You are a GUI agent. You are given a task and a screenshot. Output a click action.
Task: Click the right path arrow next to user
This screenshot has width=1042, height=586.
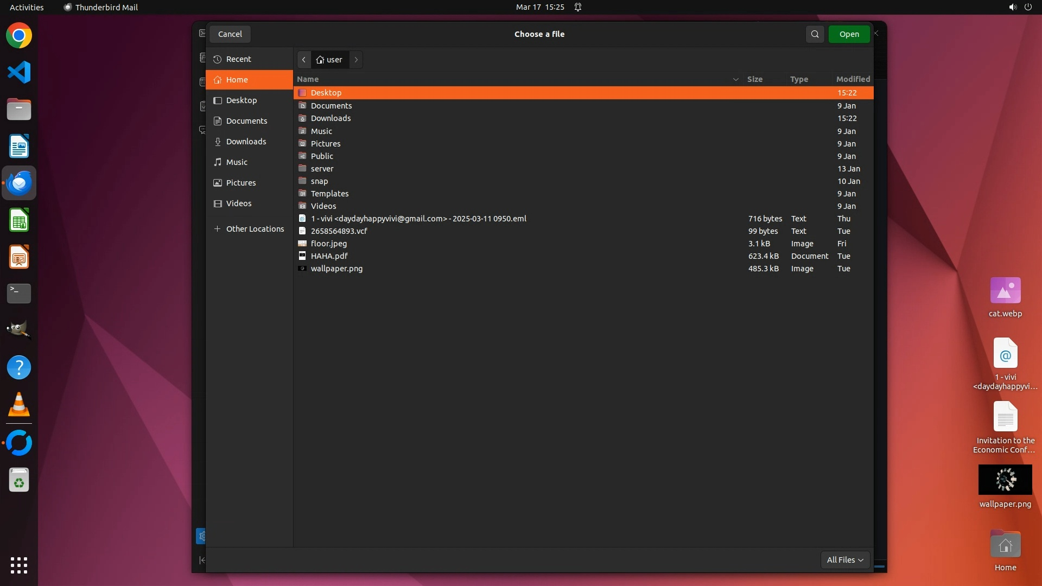pyautogui.click(x=356, y=60)
